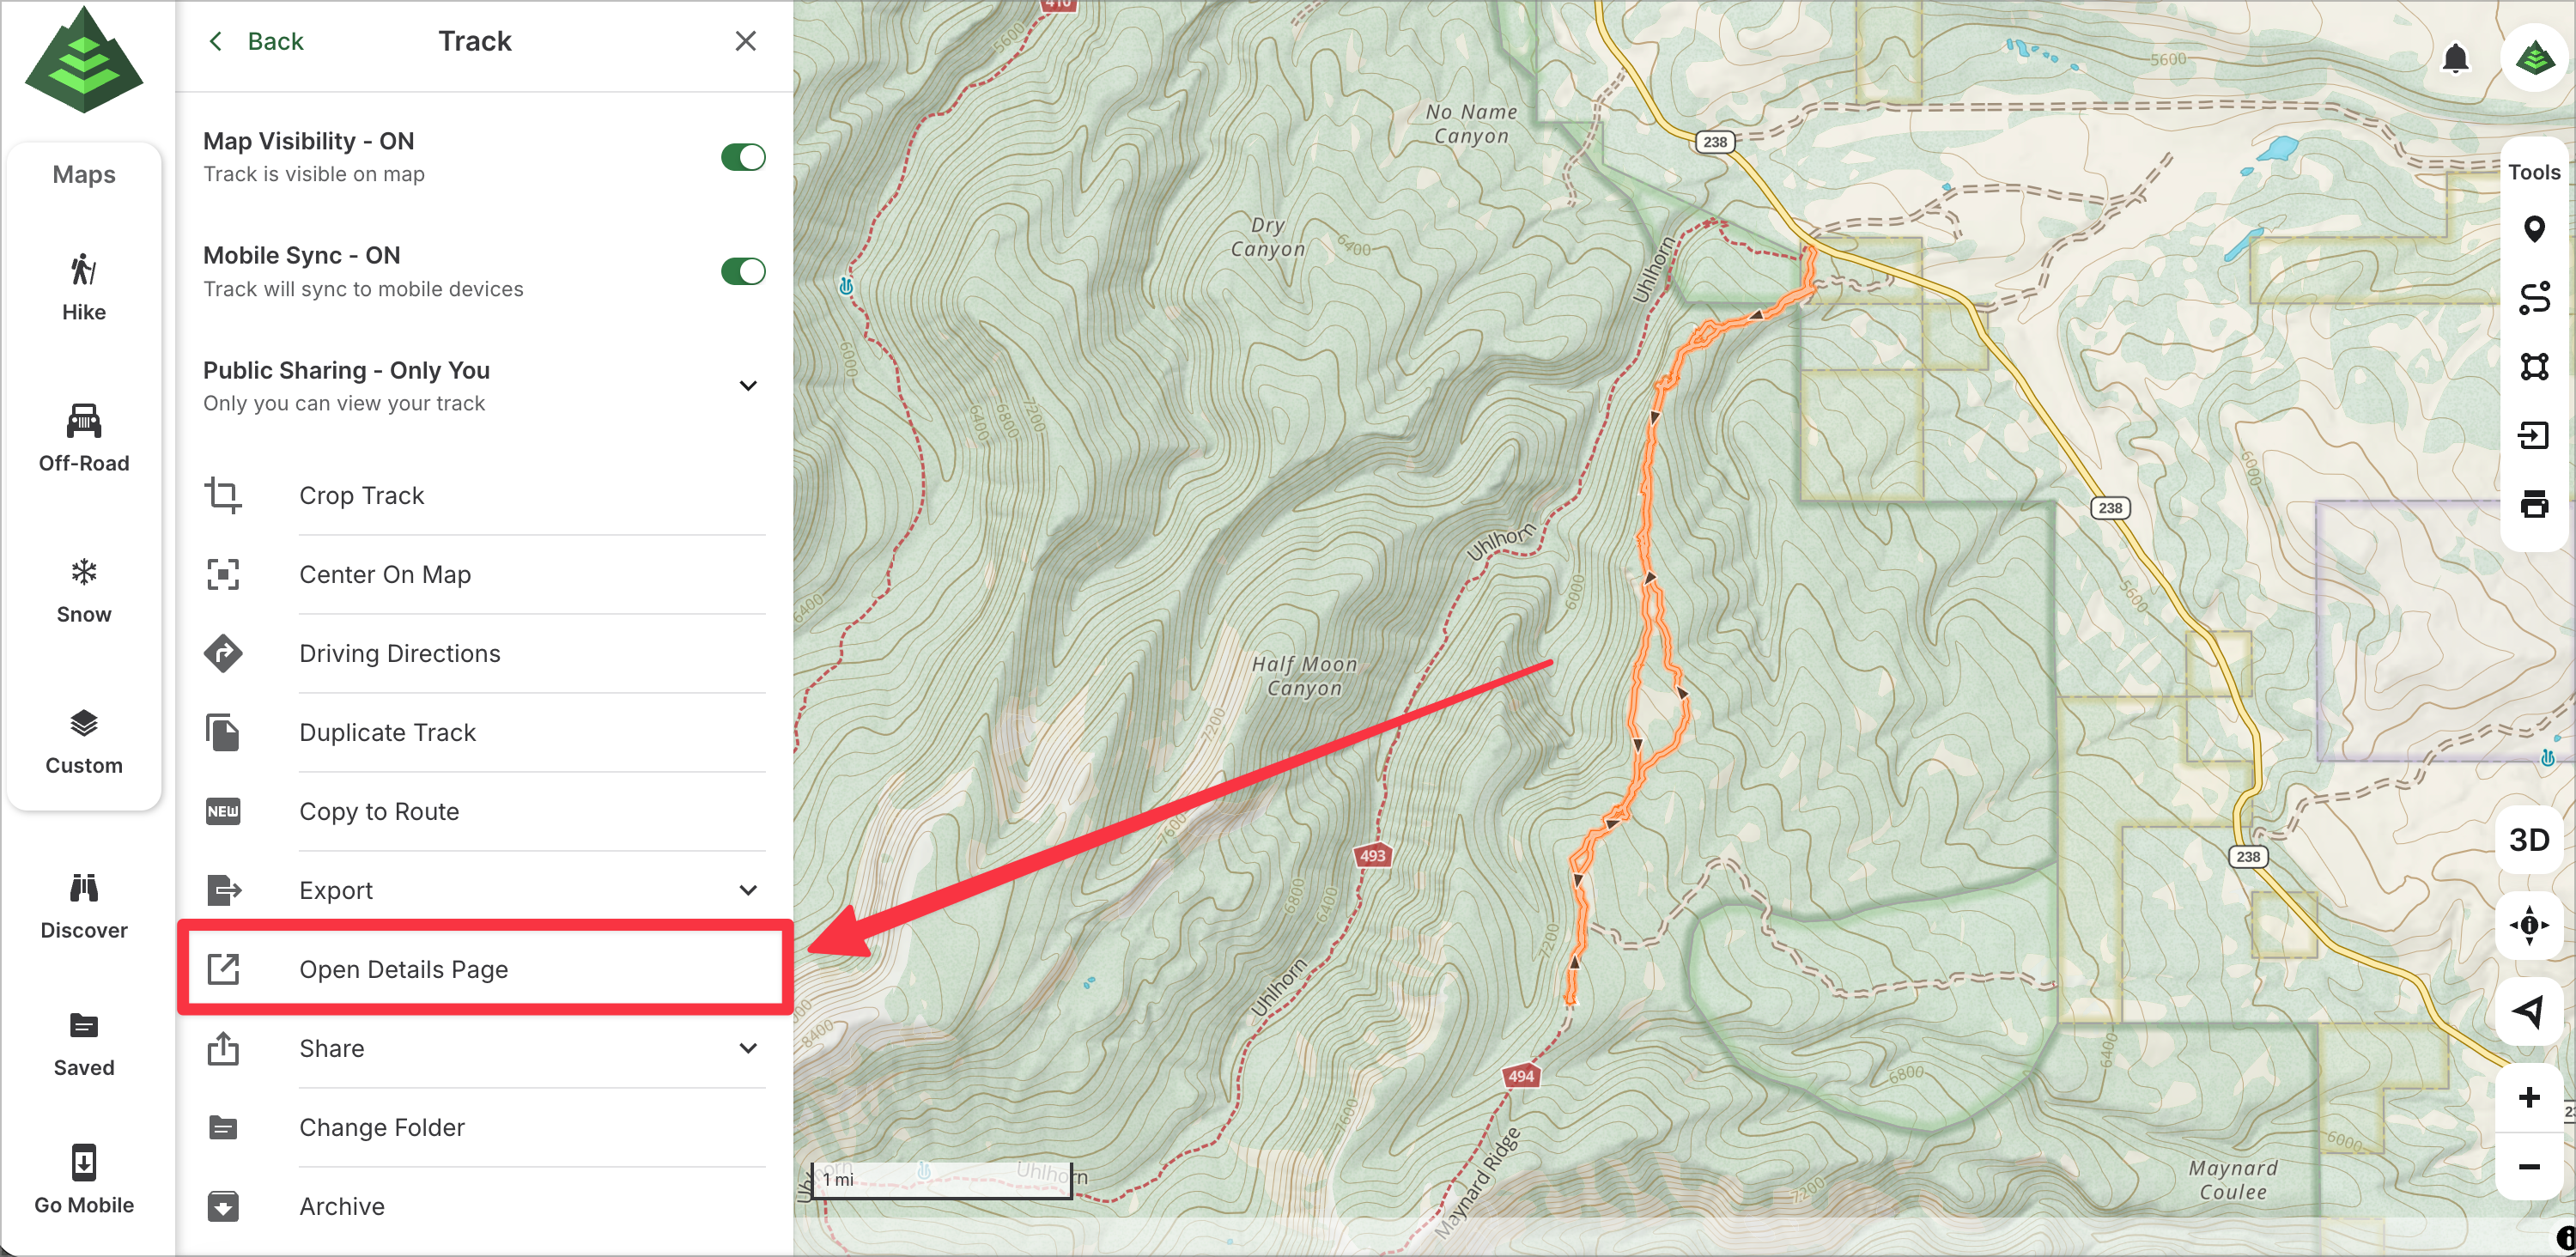2576x1257 pixels.
Task: Switch map to 3D view
Action: point(2529,839)
